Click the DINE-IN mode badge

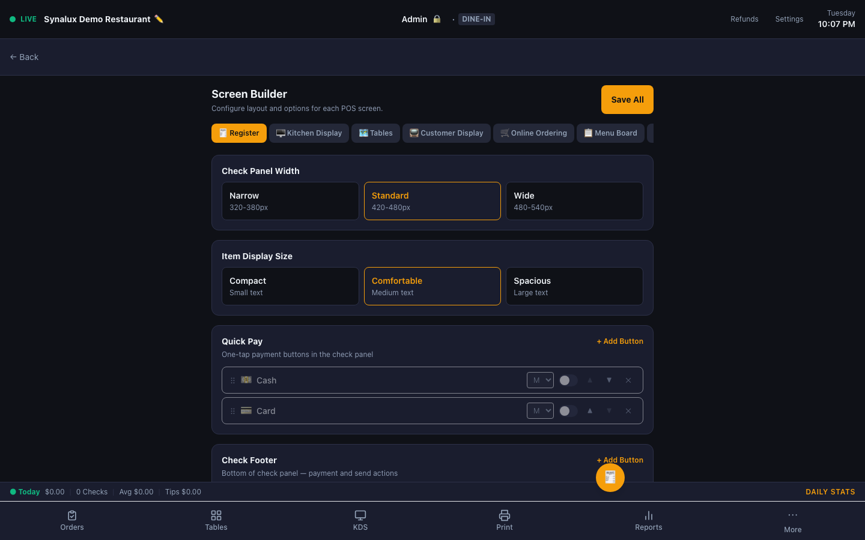pos(476,19)
